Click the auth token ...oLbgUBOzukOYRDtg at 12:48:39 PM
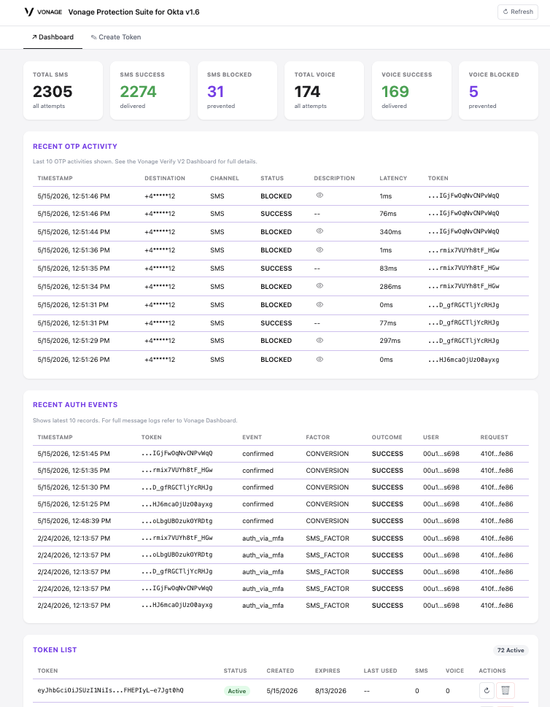 tap(177, 521)
